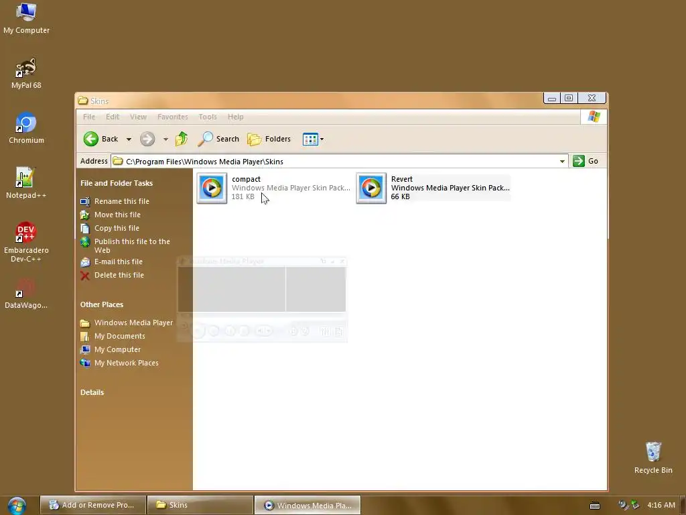Open DataWago desktop shortcut
The image size is (686, 515).
tap(26, 294)
